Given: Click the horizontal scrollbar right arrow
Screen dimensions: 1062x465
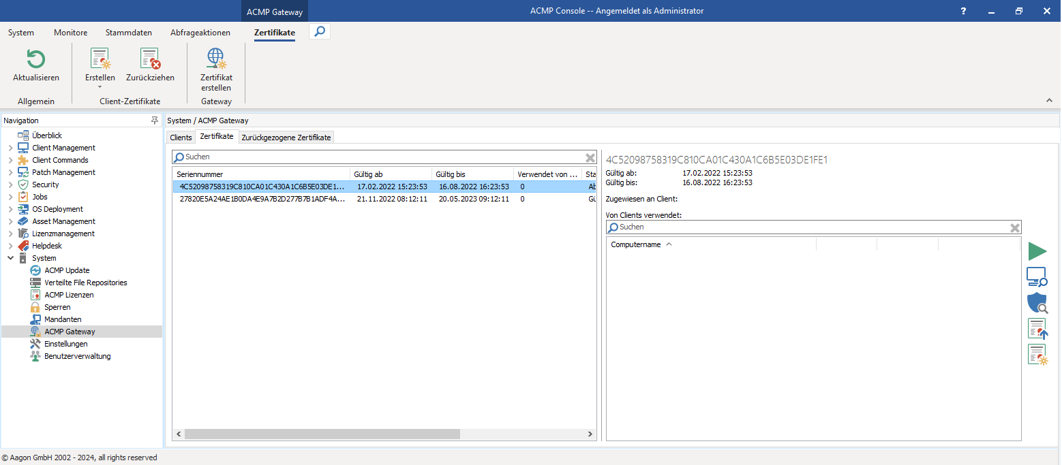Looking at the screenshot, I should 590,434.
